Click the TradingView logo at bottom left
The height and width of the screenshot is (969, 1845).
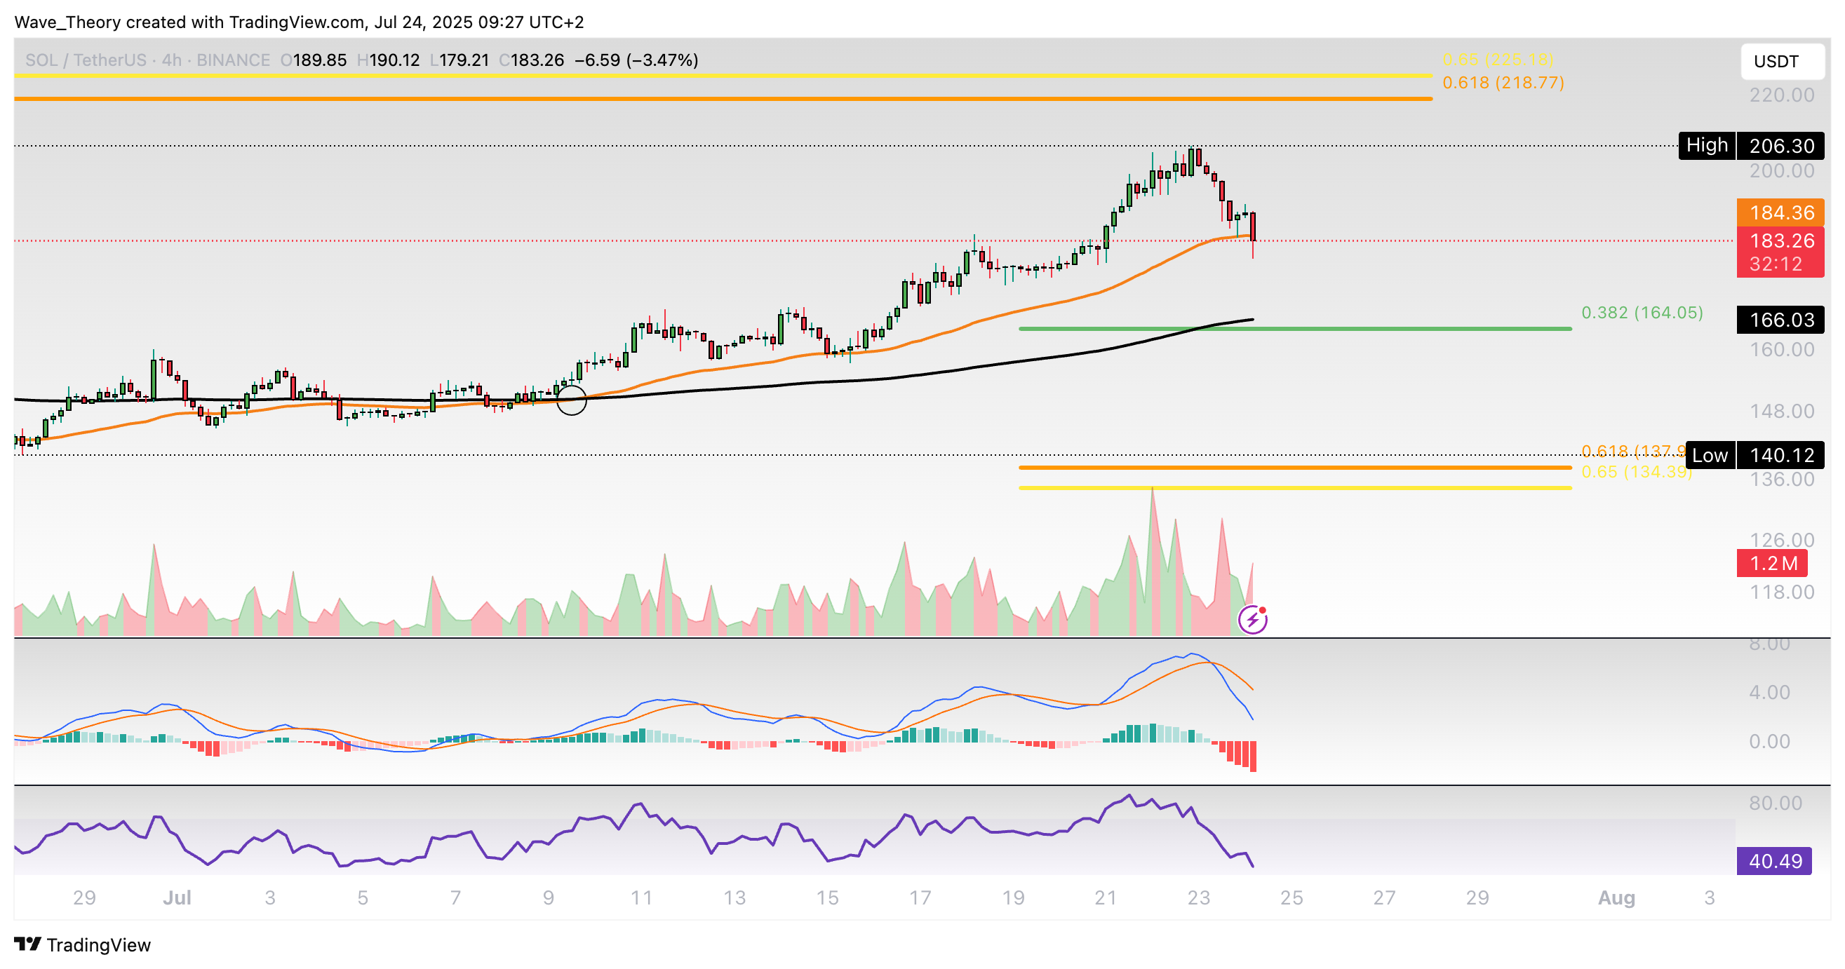82,944
